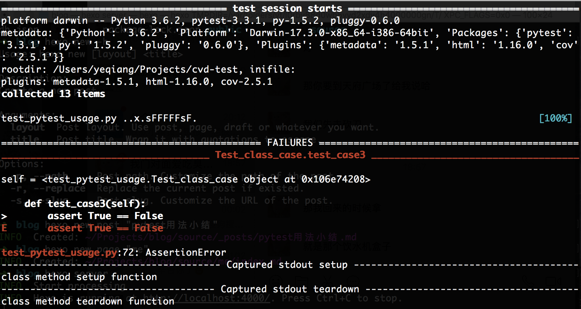Click the 'collected 13 items' line
This screenshot has height=309, width=581.
coord(53,94)
